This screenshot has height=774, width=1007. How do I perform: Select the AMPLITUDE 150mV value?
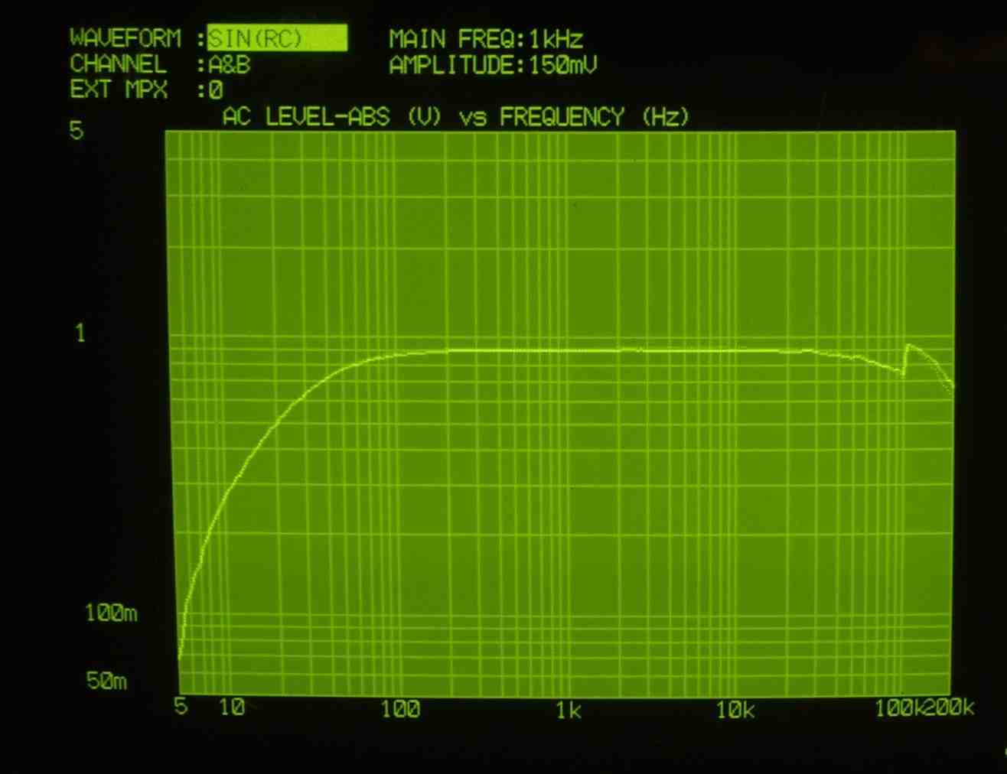(562, 65)
